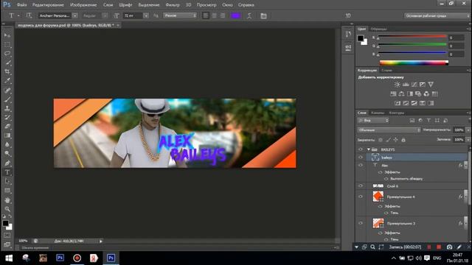Select the Move tool
The height and width of the screenshot is (265, 472).
pos(7,35)
